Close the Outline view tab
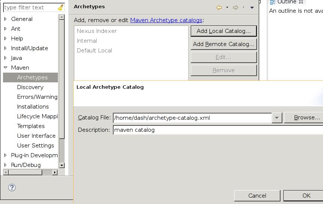Viewport: 323px width, 204px height. [301, 2]
